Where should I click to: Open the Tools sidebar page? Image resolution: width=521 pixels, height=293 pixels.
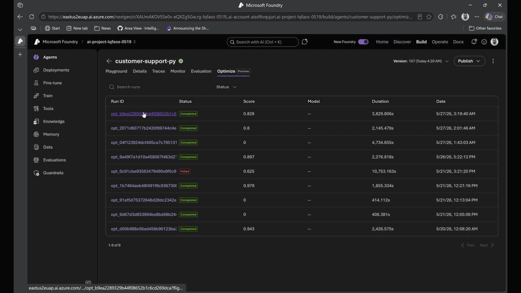(48, 109)
